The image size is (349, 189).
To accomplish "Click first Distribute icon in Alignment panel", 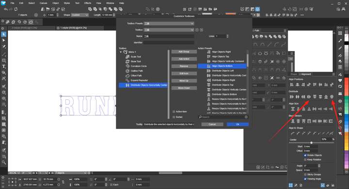I will click(292, 97).
